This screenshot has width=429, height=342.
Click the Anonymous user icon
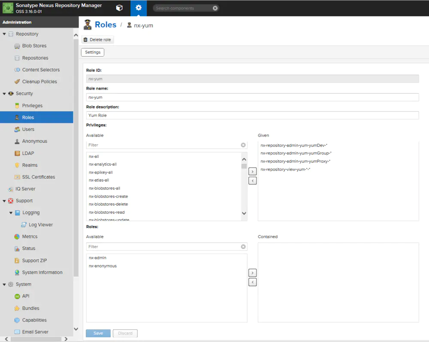(x=17, y=141)
